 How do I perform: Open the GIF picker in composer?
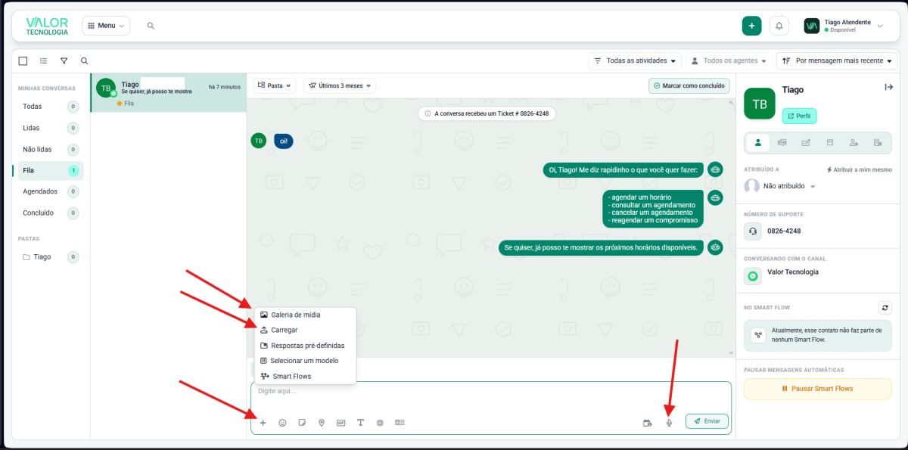click(341, 423)
